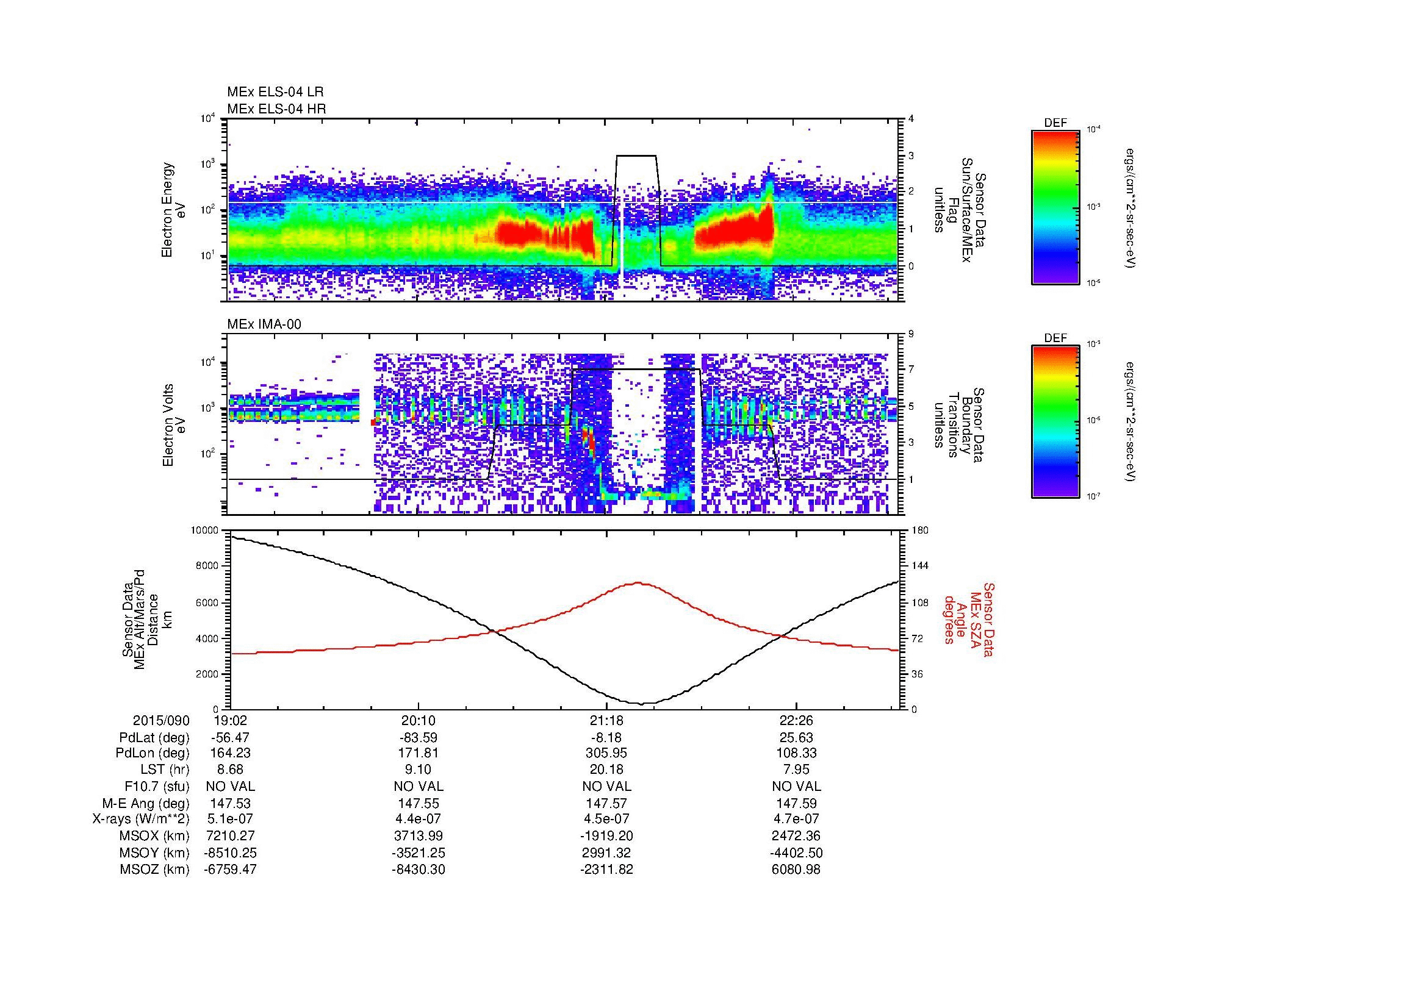Click the PdLat value '-8.18'
This screenshot has width=1427, height=1008.
[x=606, y=738]
